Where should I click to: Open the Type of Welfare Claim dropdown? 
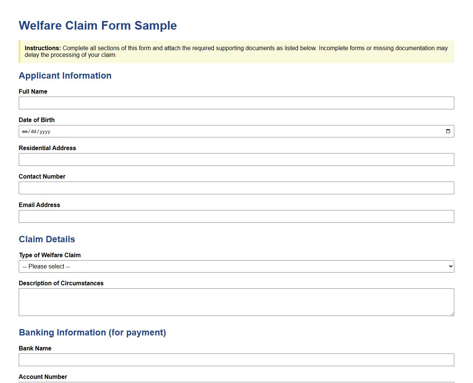(236, 266)
